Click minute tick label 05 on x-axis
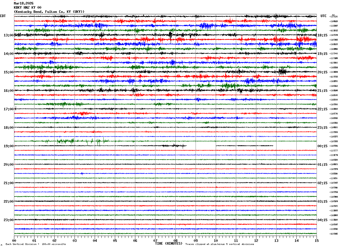This screenshot has height=248, width=339. [x=115, y=240]
